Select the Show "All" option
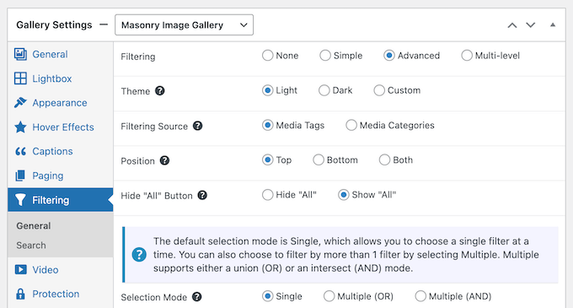573x308 pixels. pyautogui.click(x=344, y=195)
